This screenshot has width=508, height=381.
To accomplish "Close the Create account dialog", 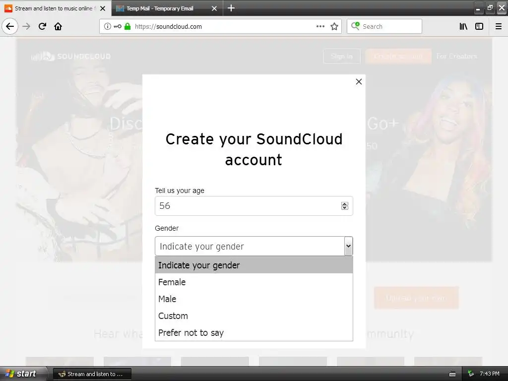I will 359,82.
